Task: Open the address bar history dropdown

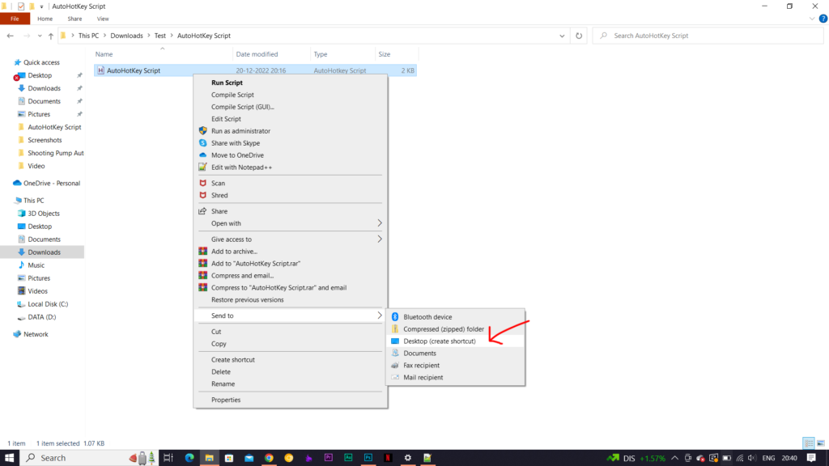Action: [x=562, y=36]
